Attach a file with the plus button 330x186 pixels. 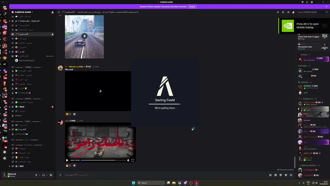click(x=60, y=175)
